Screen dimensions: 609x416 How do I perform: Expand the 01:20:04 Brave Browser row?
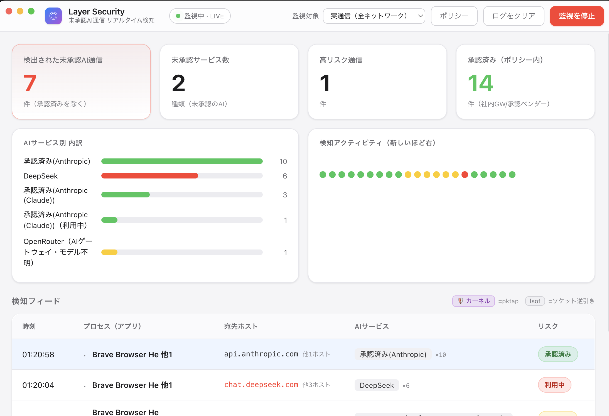(x=85, y=386)
